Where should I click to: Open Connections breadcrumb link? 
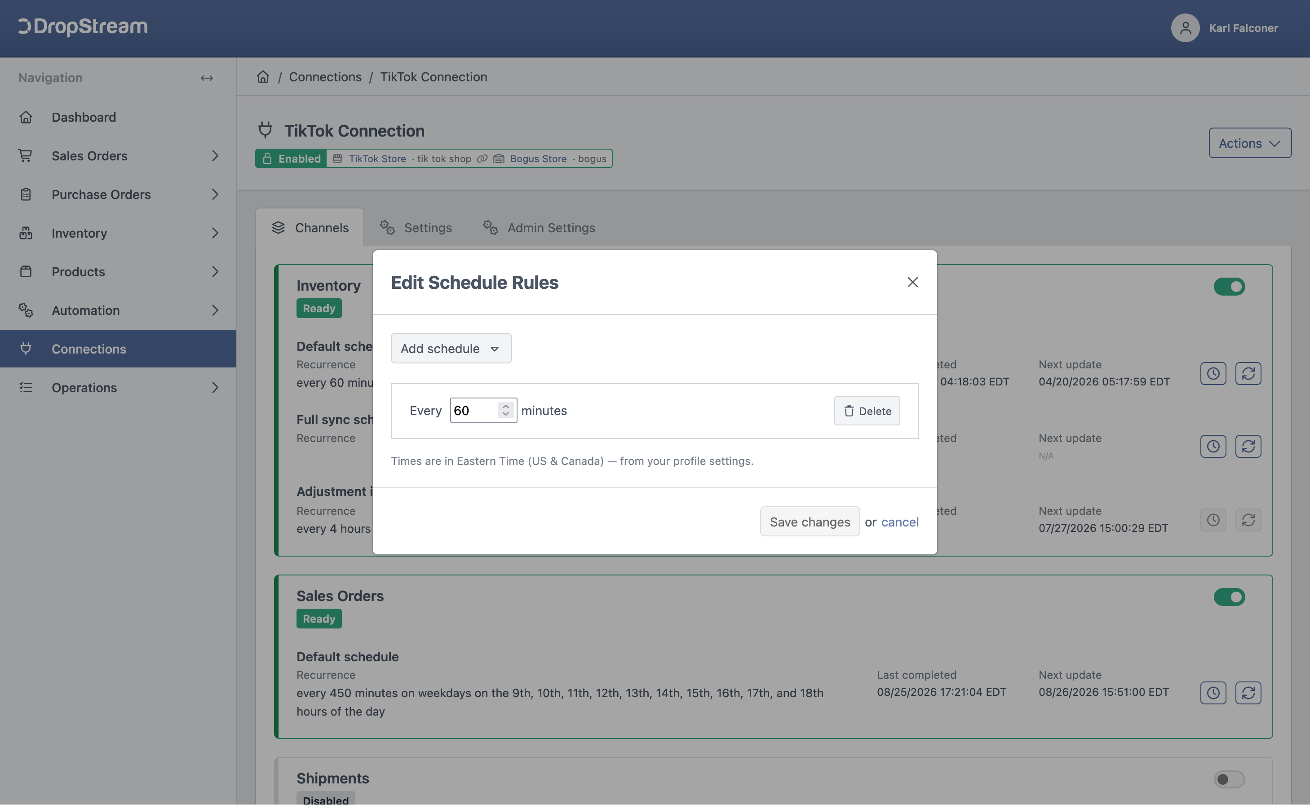[325, 77]
